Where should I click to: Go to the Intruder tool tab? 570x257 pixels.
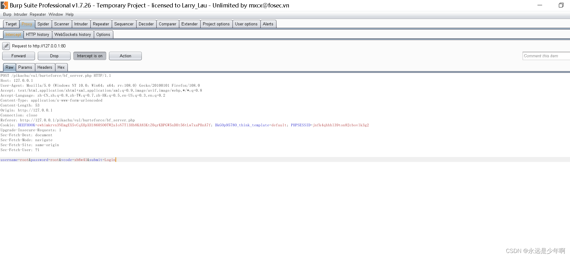(81, 24)
